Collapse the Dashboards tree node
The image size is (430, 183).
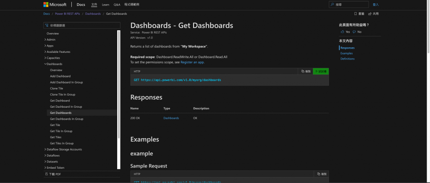pyautogui.click(x=45, y=64)
